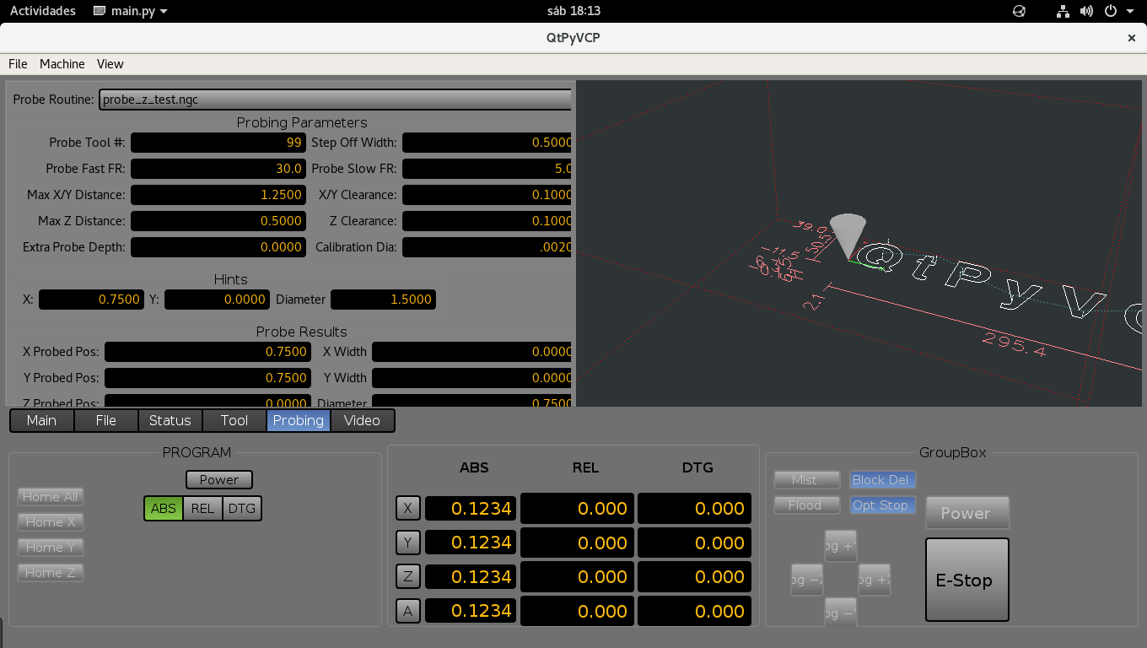This screenshot has height=648, width=1147.
Task: Open the View menu
Action: (110, 63)
